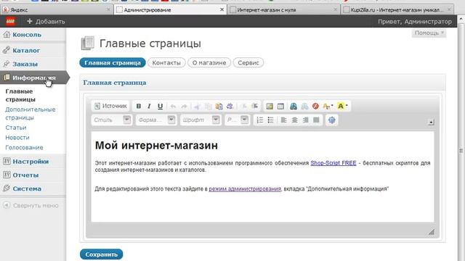465x261 pixels.
Task: Open Голосование submenu link
Action: click(x=24, y=147)
